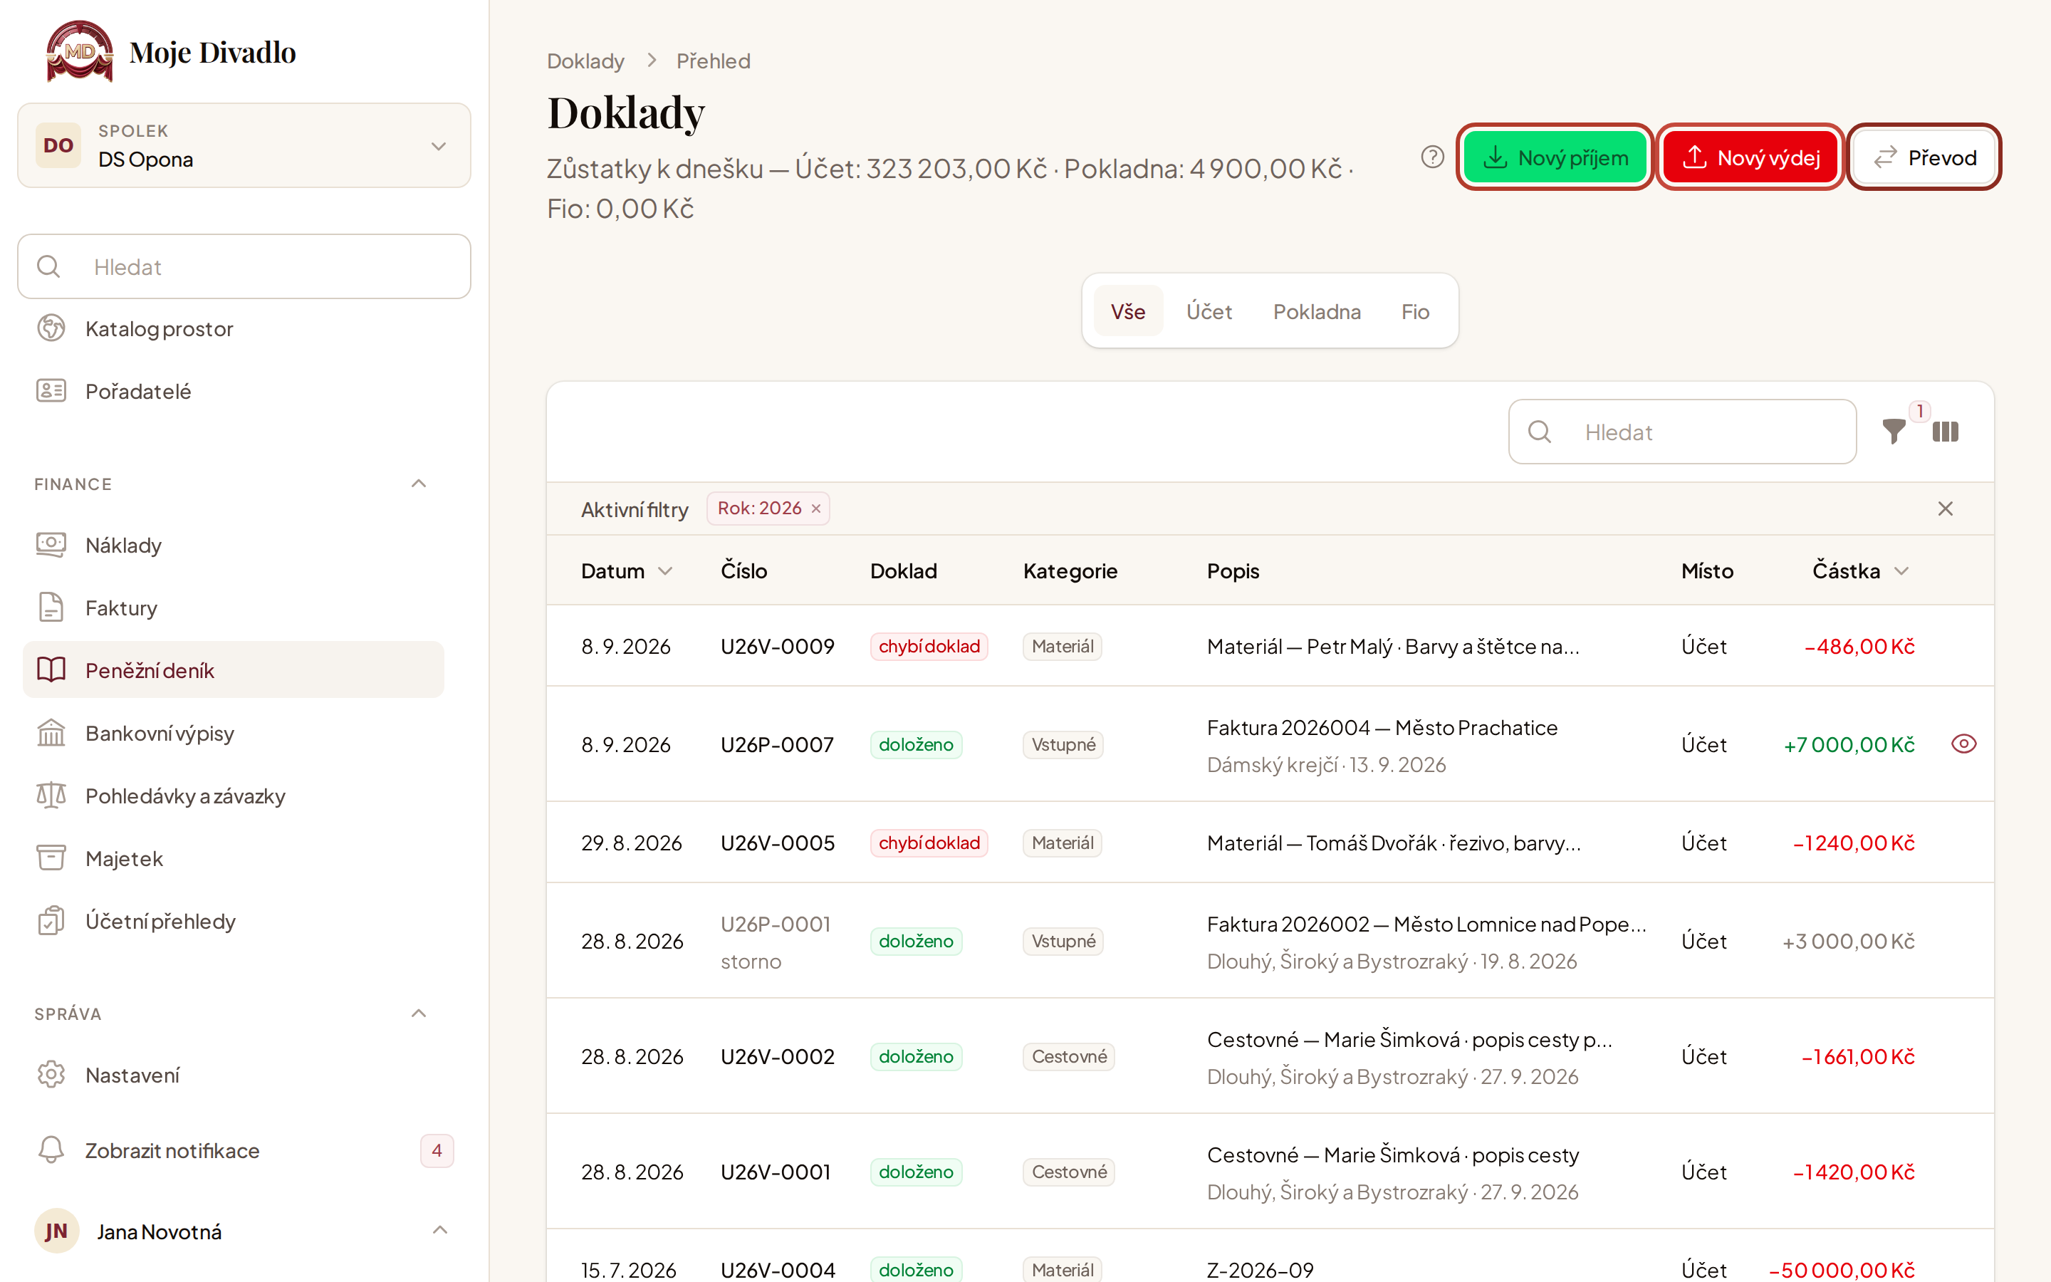Image resolution: width=2051 pixels, height=1282 pixels.
Task: Click the notifications bell icon
Action: (x=51, y=1150)
